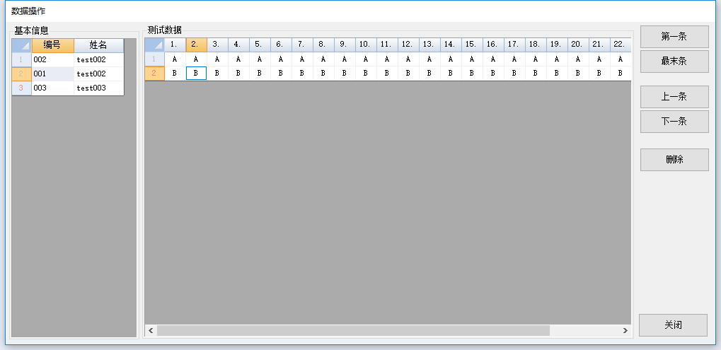Select the A cell under column 14.
The width and height of the screenshot is (721, 350).
[x=451, y=59]
